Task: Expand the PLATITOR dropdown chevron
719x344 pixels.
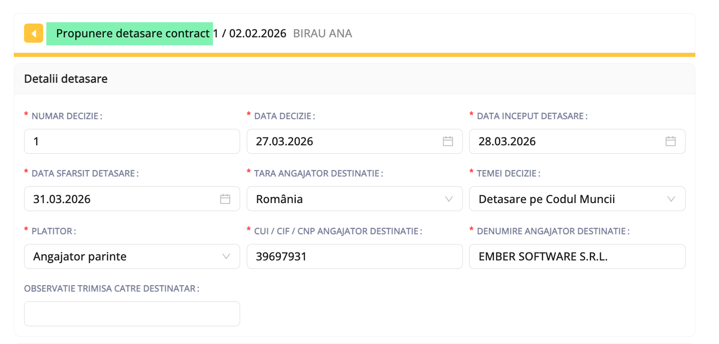Action: 227,256
